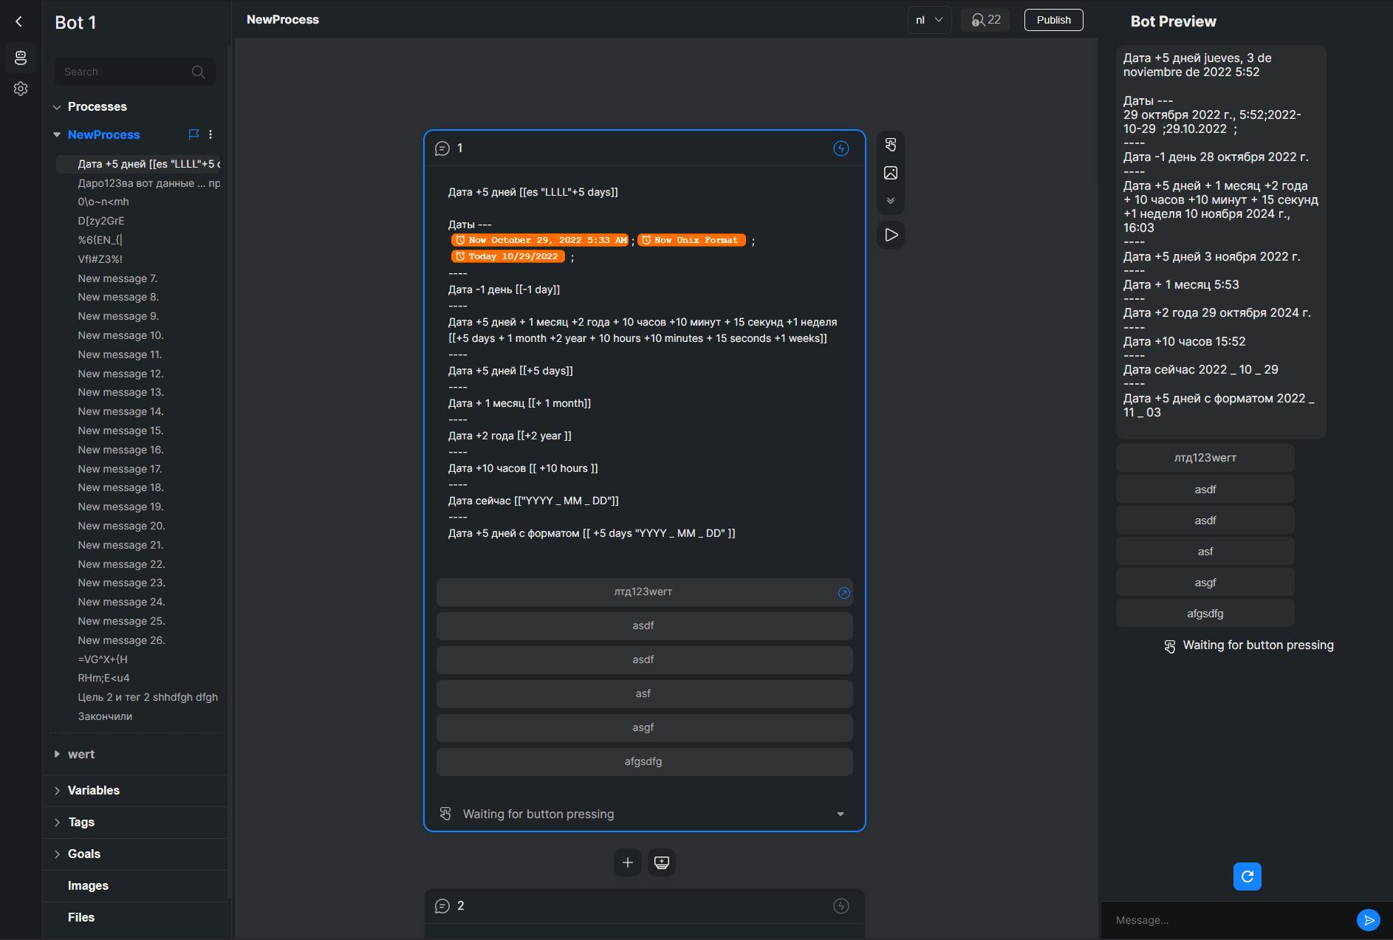Click the lightning icon on message block 1
Viewport: 1393px width, 940px height.
click(841, 148)
